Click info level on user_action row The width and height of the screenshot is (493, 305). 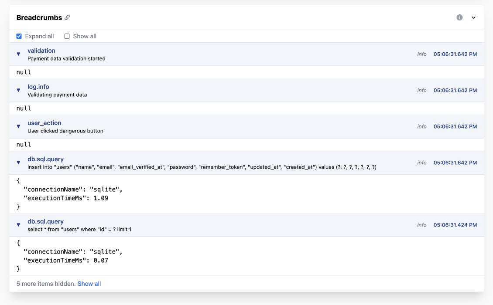[x=421, y=126]
